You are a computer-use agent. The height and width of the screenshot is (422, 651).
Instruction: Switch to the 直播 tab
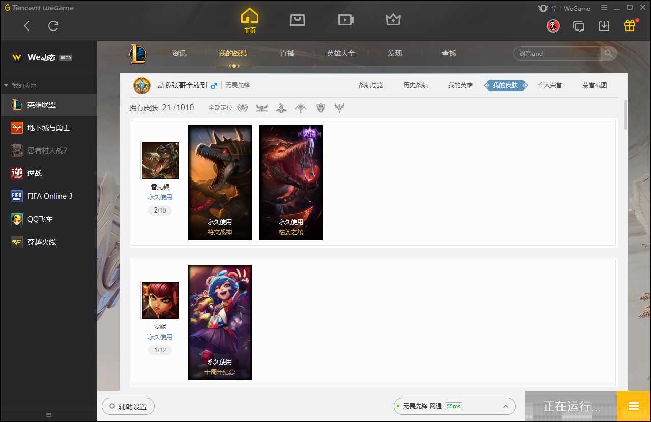[x=287, y=53]
